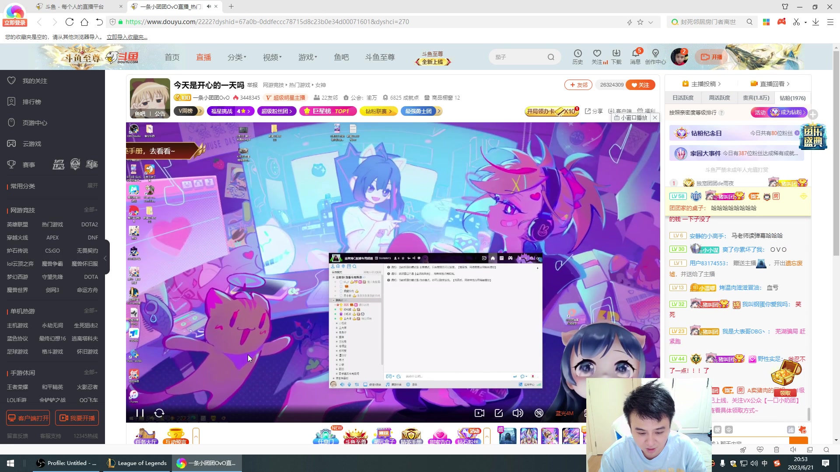This screenshot has width=840, height=472.
Task: Click 我要开播 button in sidebar
Action: click(77, 418)
